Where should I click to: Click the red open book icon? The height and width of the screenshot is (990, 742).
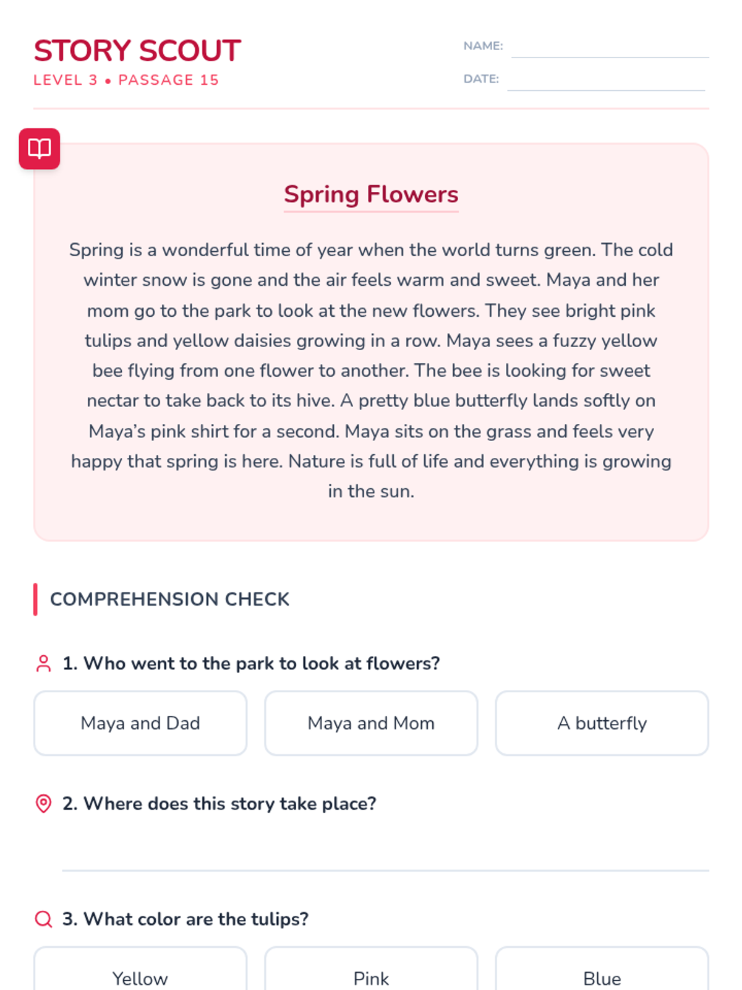pyautogui.click(x=40, y=148)
